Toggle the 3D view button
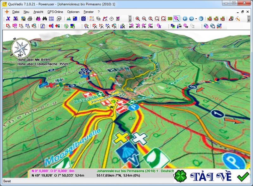 170,19
